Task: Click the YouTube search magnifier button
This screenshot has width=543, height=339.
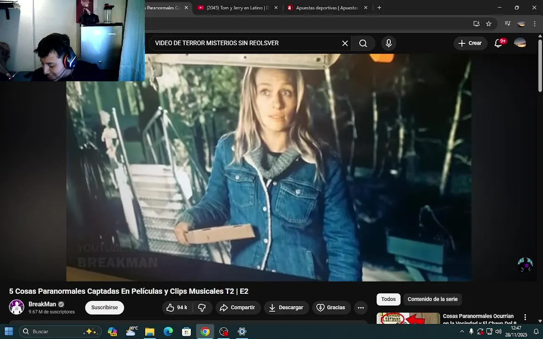Action: pyautogui.click(x=363, y=43)
